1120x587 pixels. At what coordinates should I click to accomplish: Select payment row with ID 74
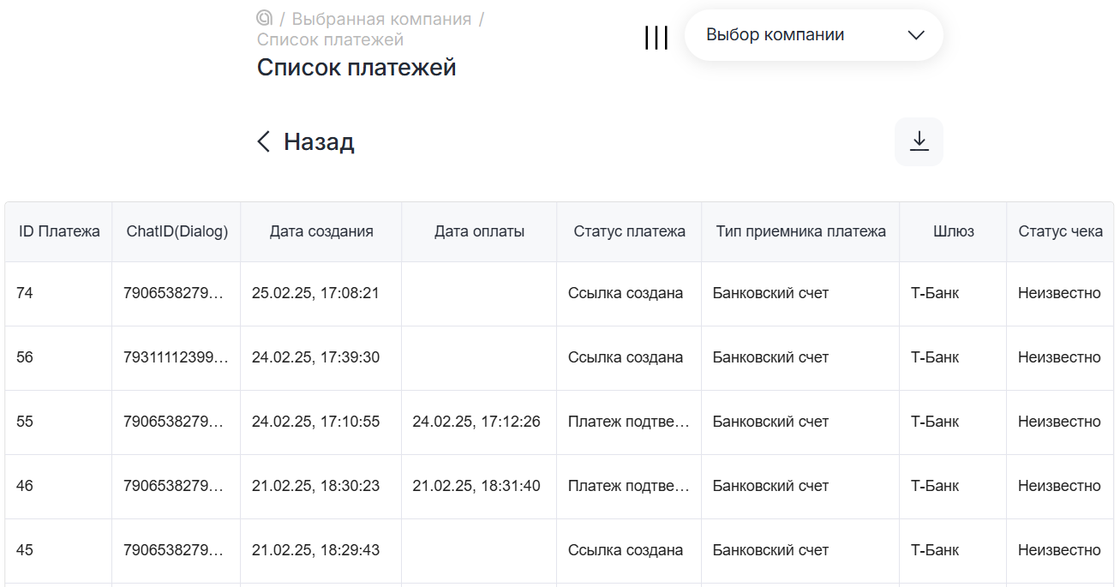[25, 293]
